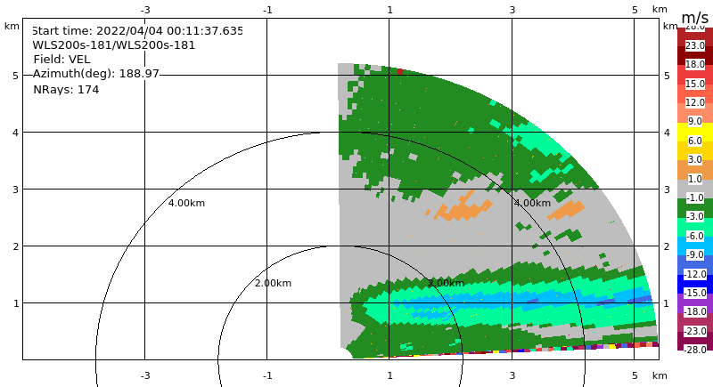Click the positive 3.0 colorbar tick label

point(695,160)
